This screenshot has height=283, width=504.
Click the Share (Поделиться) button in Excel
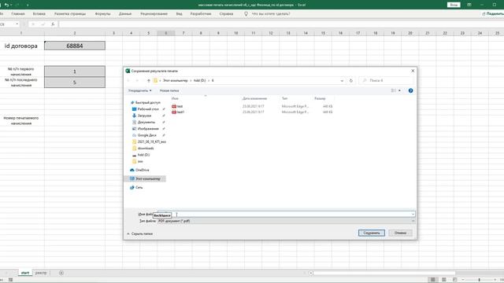coord(493,14)
